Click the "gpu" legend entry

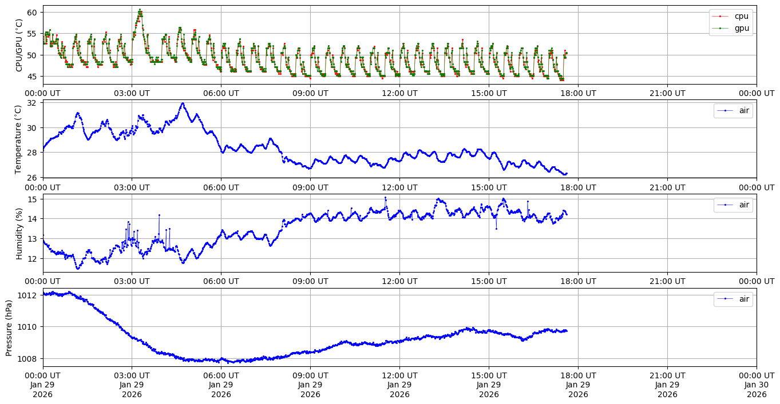741,28
